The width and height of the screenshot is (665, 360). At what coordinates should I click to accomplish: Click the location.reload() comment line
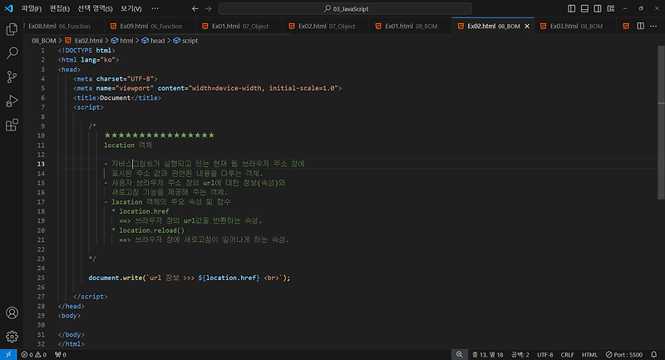pyautogui.click(x=148, y=230)
